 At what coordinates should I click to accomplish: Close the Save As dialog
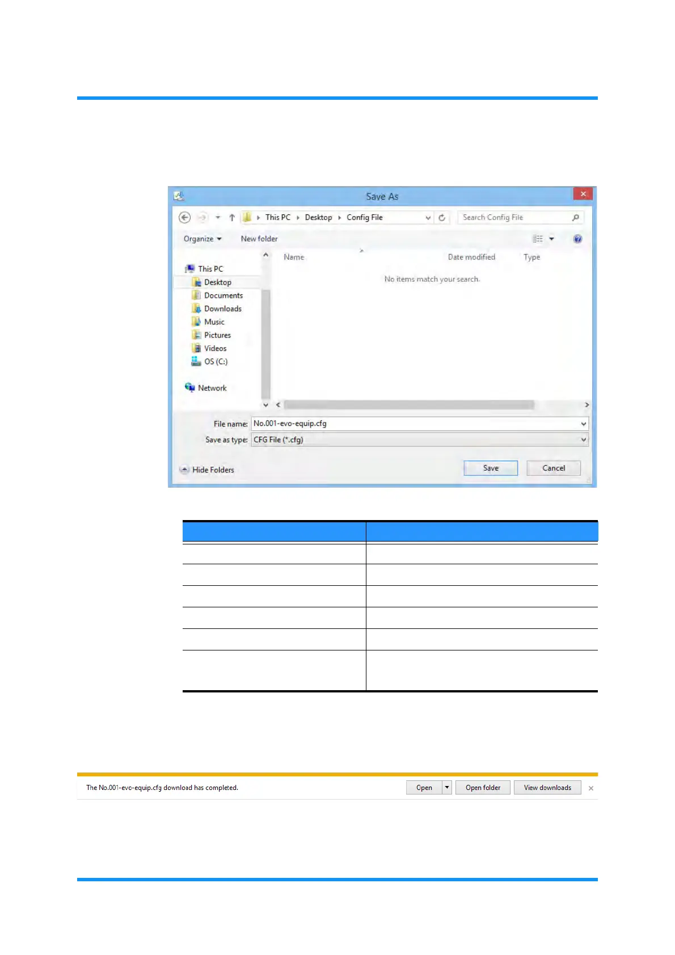coord(583,194)
